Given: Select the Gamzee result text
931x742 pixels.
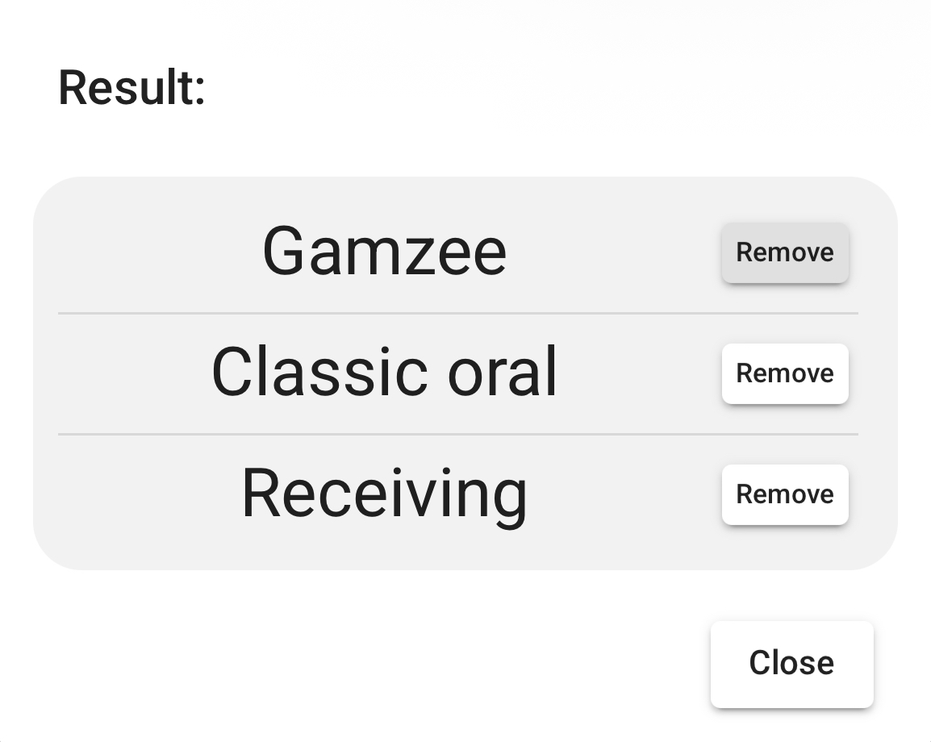Looking at the screenshot, I should [x=385, y=252].
